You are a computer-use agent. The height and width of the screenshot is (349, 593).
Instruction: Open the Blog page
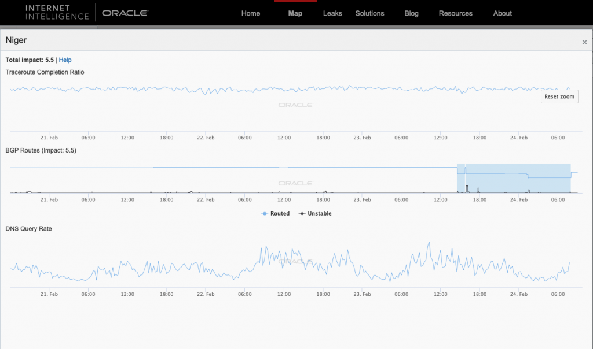pos(411,13)
